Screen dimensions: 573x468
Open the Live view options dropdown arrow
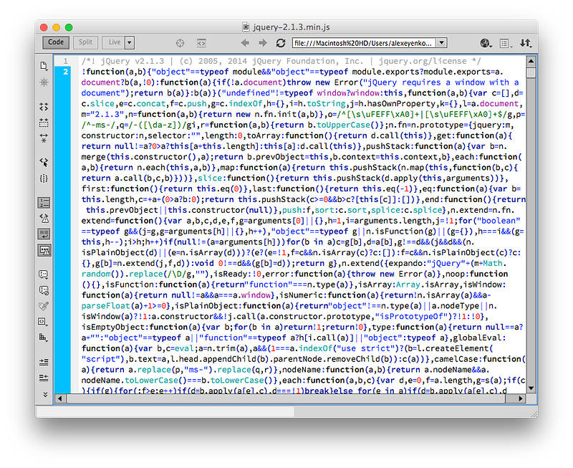pos(130,42)
